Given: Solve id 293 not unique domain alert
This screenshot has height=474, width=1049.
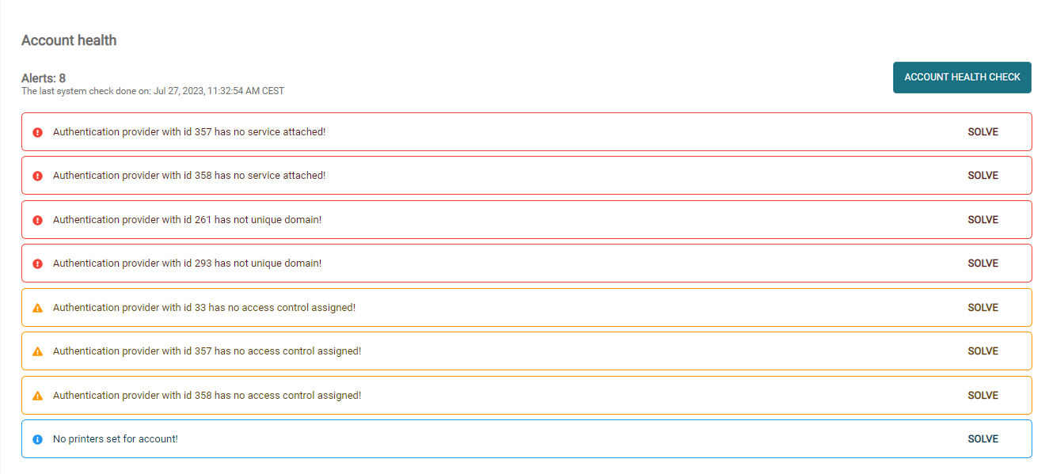Looking at the screenshot, I should coord(982,264).
